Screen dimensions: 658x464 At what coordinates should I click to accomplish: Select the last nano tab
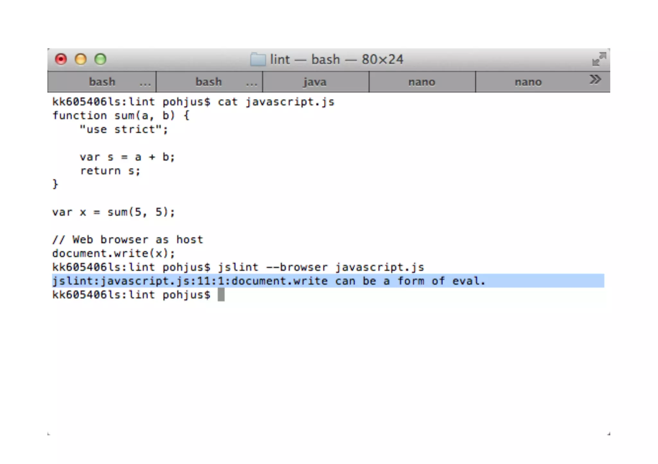(528, 82)
